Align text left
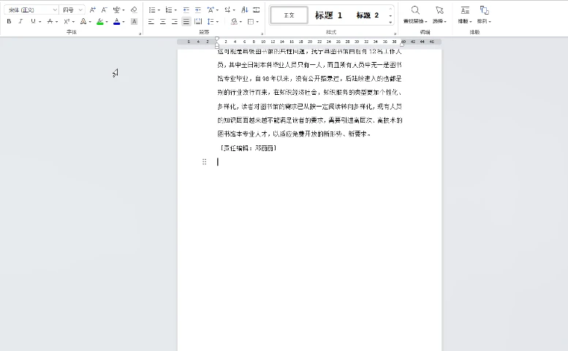The width and height of the screenshot is (568, 351). [x=151, y=22]
